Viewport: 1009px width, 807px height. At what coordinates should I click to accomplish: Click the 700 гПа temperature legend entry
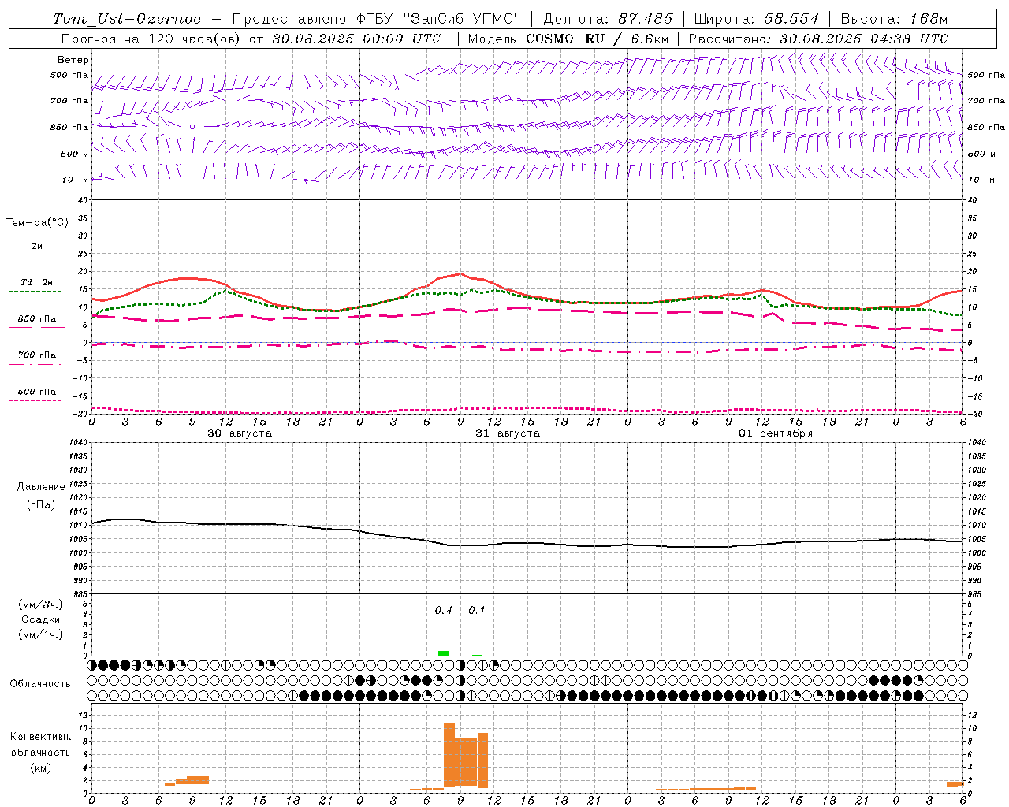(36, 355)
